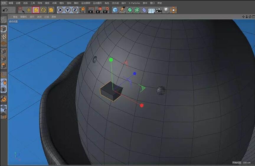Select the Rotate tool

(x=43, y=10)
